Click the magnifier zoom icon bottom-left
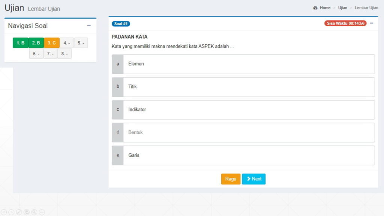Image resolution: width=384 pixels, height=216 pixels. pyautogui.click(x=34, y=212)
